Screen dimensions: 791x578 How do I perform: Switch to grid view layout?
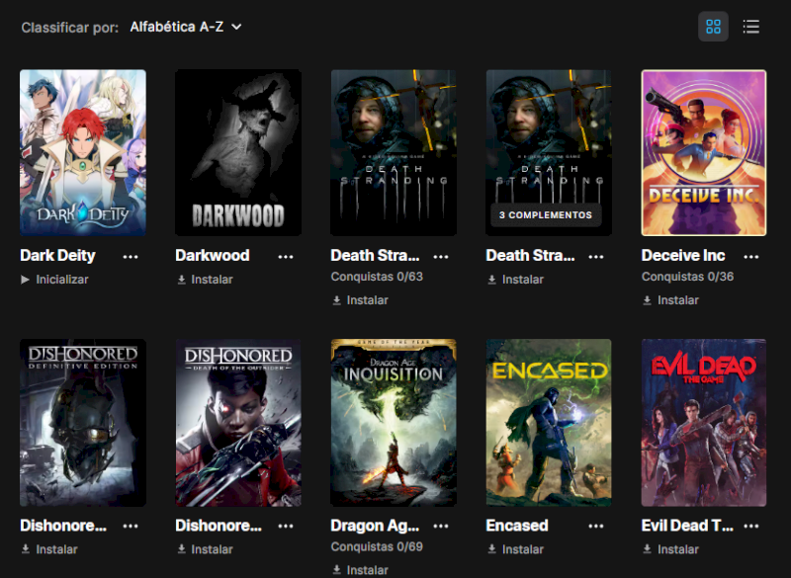713,27
